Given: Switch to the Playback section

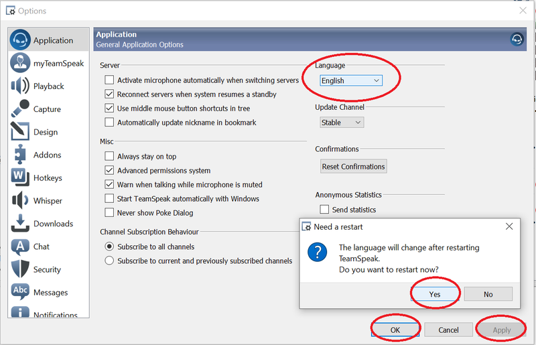Looking at the screenshot, I should point(48,86).
